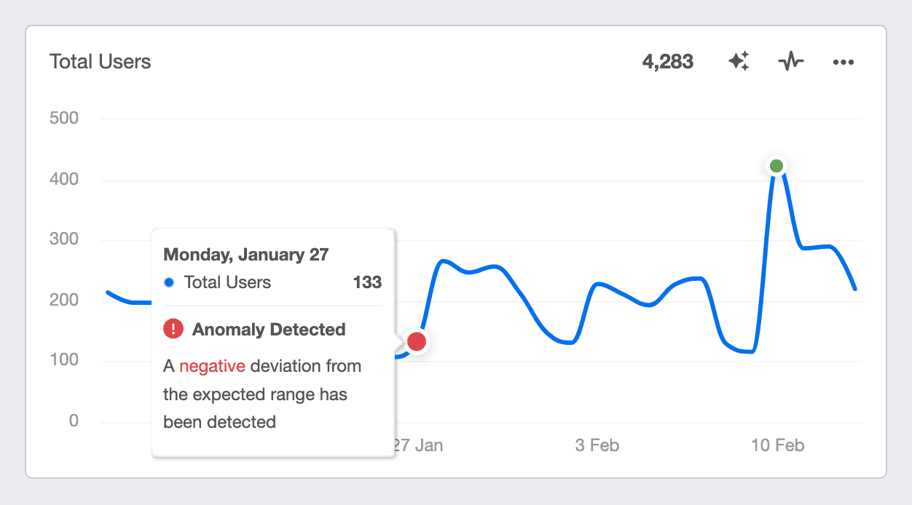This screenshot has height=505, width=912.
Task: Click the red anomaly alert icon in tooltip
Action: 172,329
